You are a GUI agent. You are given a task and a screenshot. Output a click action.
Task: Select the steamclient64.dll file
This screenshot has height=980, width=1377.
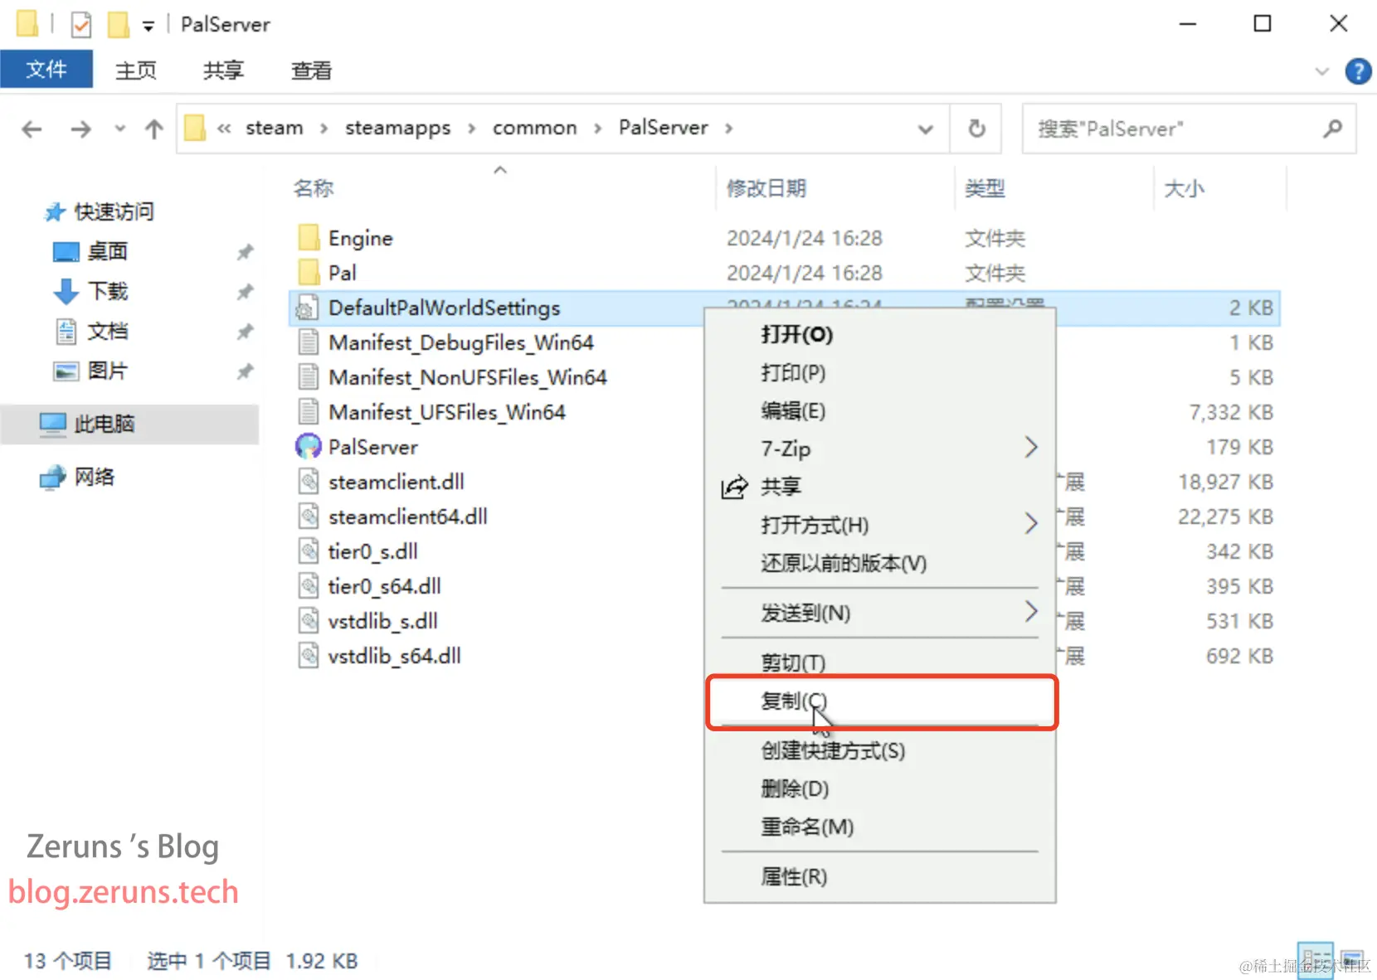point(407,517)
